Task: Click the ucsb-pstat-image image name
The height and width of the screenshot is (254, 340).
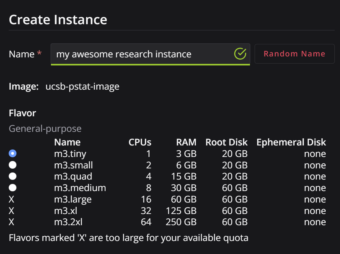Action: 82,87
